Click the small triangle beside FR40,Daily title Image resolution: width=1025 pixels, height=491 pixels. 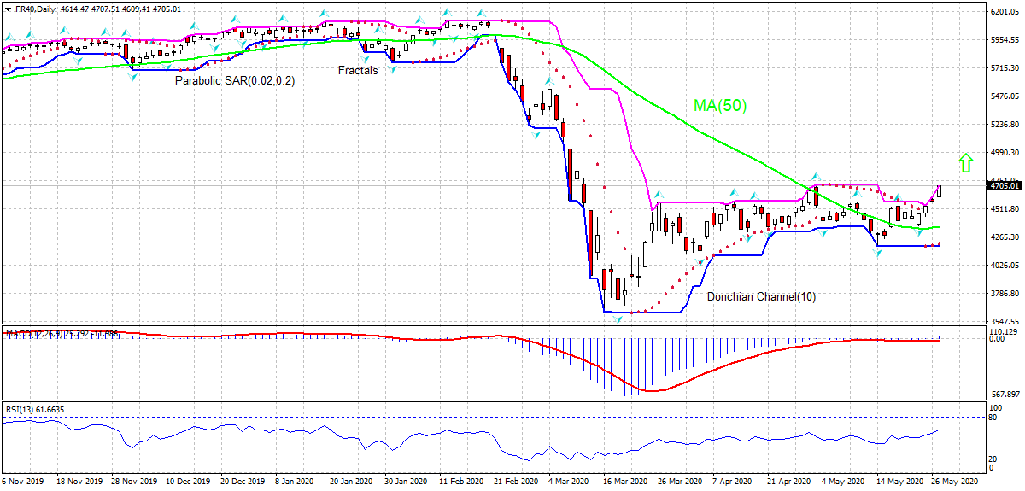(9, 8)
